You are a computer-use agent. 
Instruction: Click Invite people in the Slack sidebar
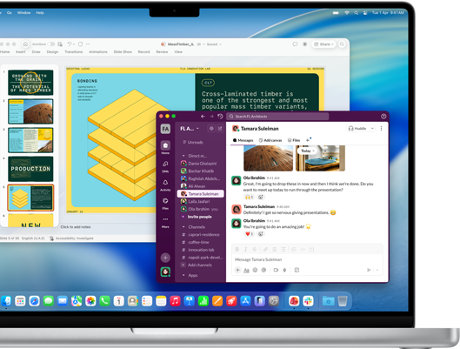click(x=199, y=217)
